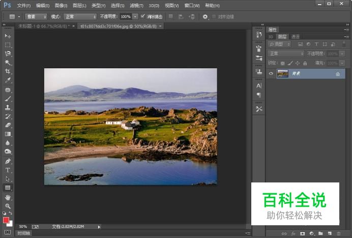Screen dimensions: 352x238
Task: Select the Zoom tool
Action: [8, 206]
